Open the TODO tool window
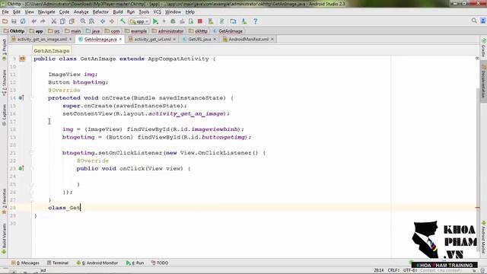Screen dimensions: 487x274 point(160,263)
